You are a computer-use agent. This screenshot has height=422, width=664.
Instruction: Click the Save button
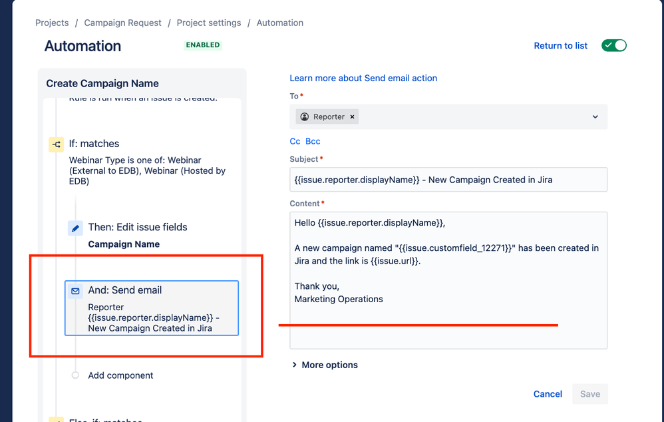coord(590,394)
